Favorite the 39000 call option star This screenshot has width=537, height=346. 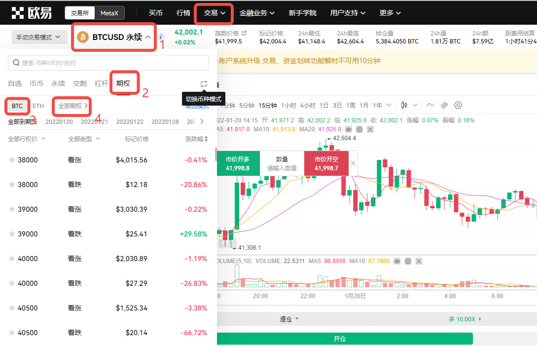tap(12, 209)
